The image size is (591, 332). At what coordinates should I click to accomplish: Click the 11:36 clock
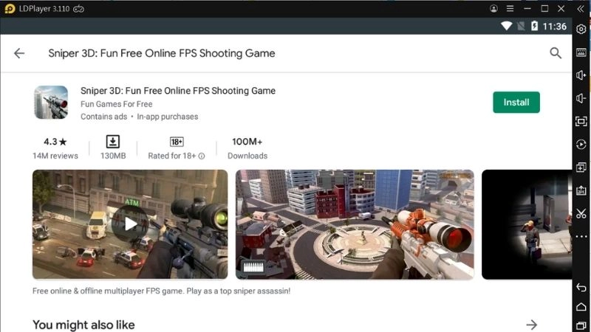tap(555, 27)
